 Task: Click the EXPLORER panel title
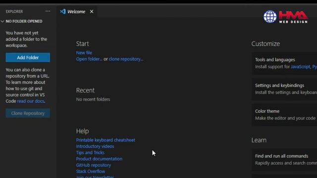(x=14, y=11)
